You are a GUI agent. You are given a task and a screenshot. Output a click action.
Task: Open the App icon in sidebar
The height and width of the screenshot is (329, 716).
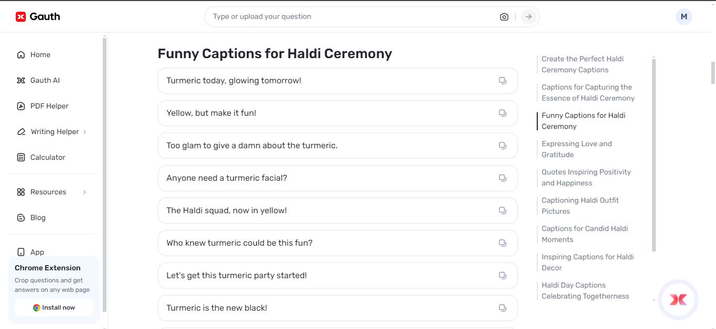[20, 252]
